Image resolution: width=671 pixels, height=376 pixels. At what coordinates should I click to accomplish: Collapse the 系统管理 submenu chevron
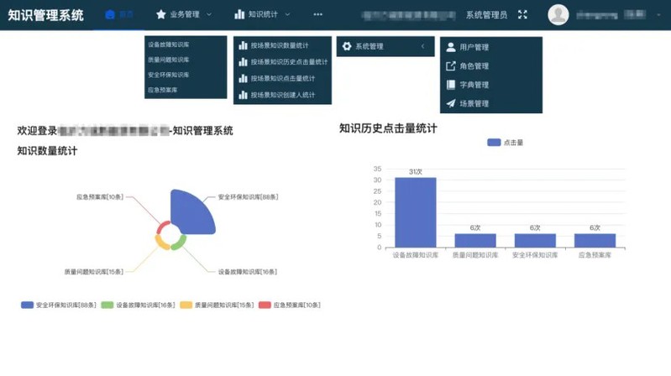click(422, 47)
